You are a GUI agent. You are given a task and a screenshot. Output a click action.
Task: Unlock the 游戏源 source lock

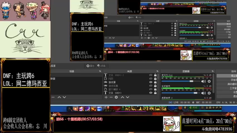tap(155, 82)
